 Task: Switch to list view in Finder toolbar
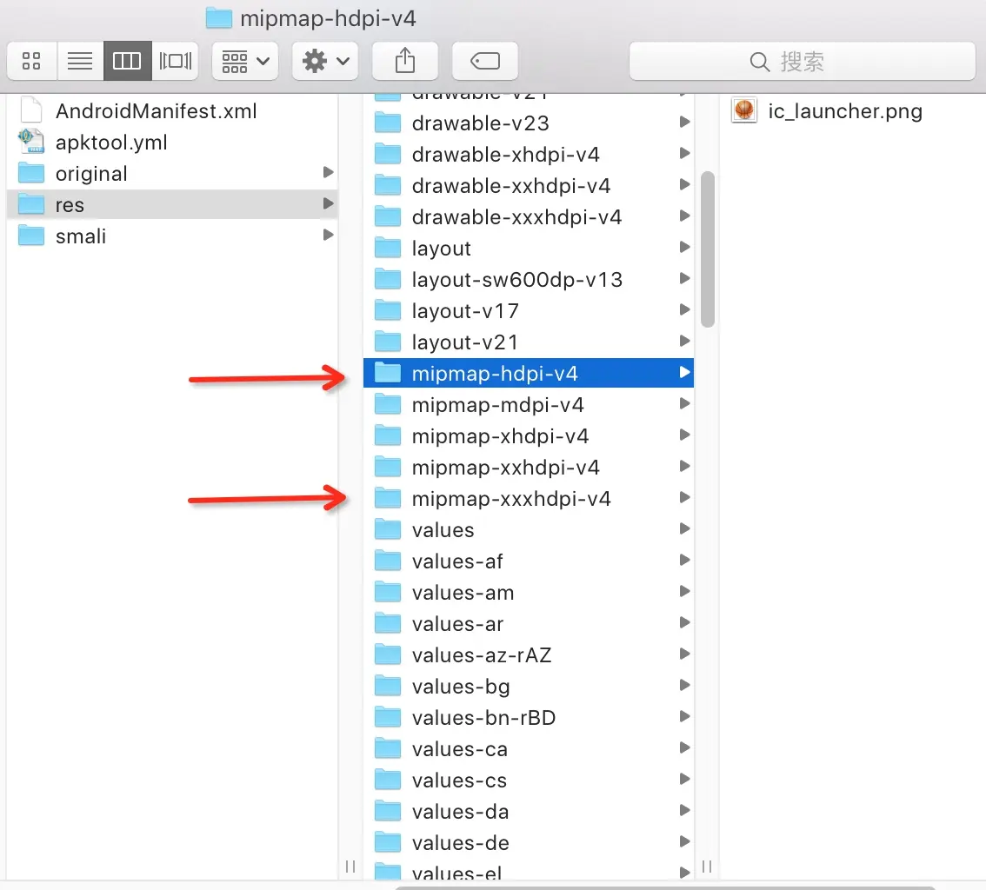(80, 61)
